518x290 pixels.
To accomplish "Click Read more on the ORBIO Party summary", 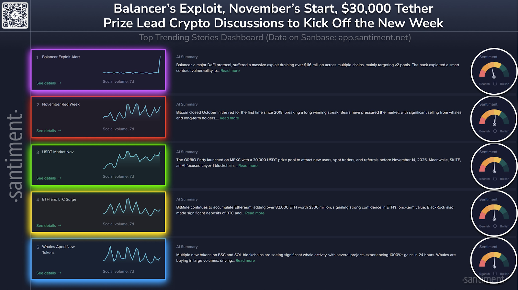I will point(248,165).
